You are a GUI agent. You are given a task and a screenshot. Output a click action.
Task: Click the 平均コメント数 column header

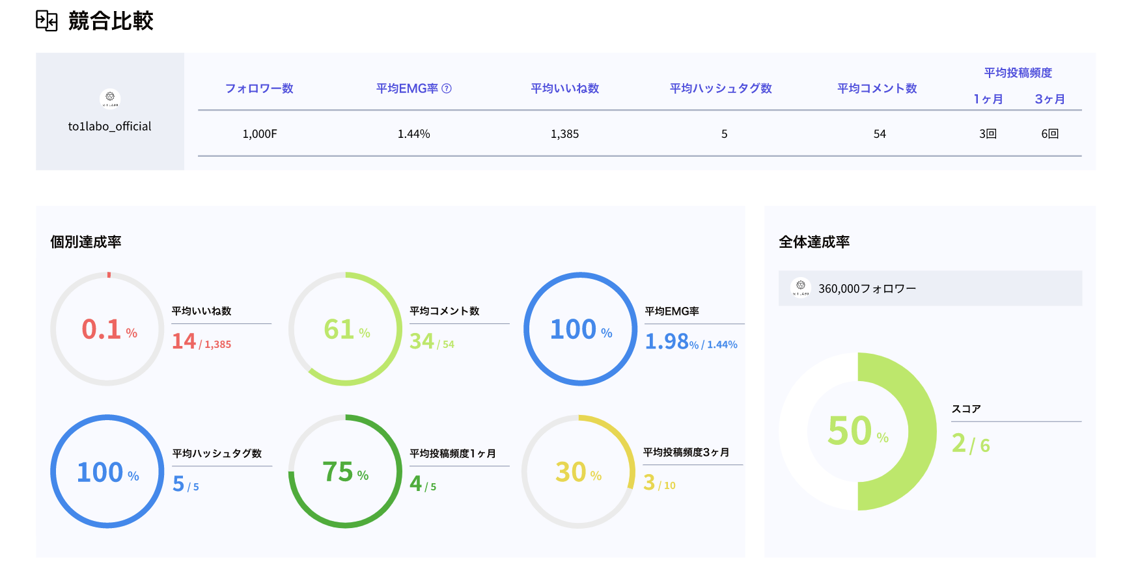[x=877, y=88]
